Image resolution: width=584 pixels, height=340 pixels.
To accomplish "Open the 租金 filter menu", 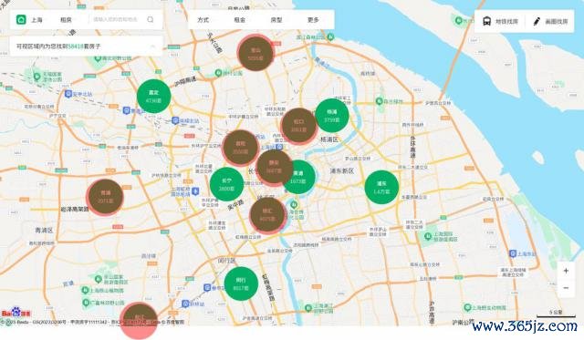I will tap(239, 20).
